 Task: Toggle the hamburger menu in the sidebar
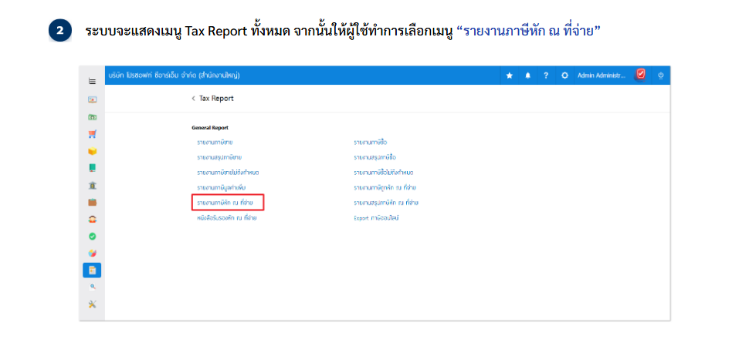(x=92, y=81)
